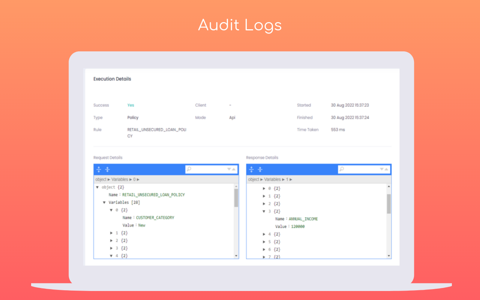Image resolution: width=480 pixels, height=300 pixels.
Task: Click the magnifier icon in Response Details search
Action: pyautogui.click(x=342, y=169)
